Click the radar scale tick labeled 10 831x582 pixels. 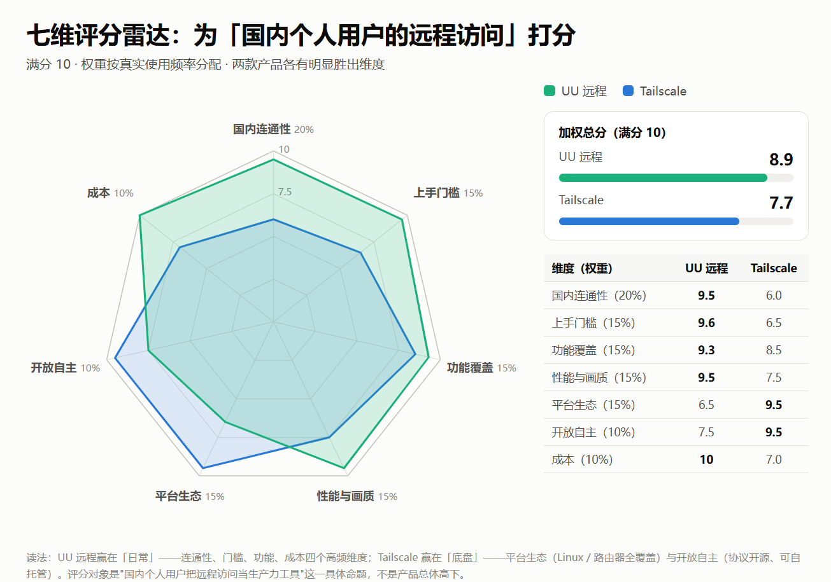(284, 149)
